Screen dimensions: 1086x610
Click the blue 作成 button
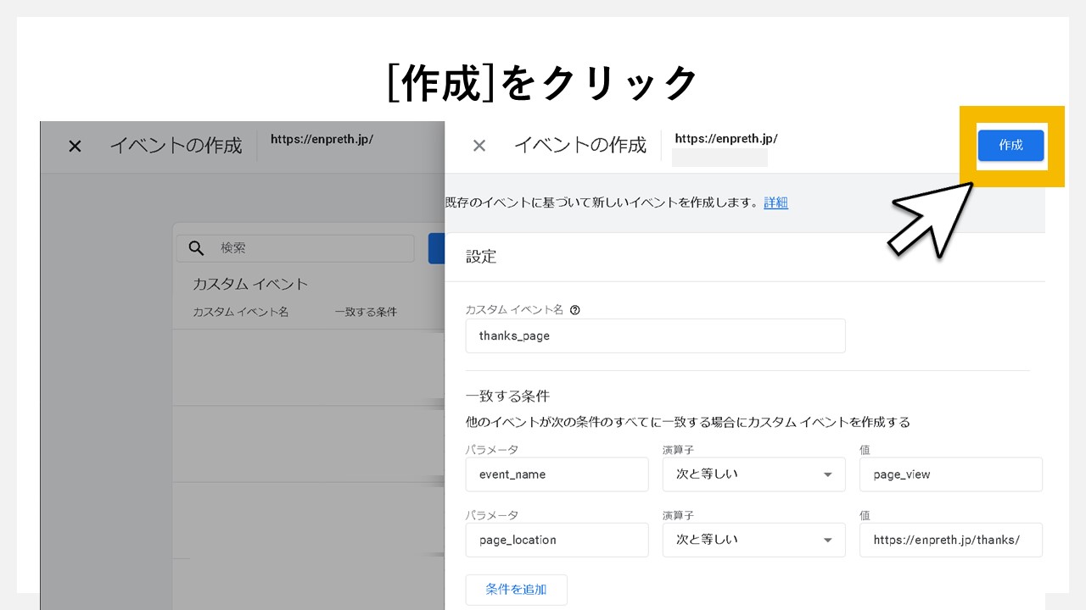(x=1011, y=146)
